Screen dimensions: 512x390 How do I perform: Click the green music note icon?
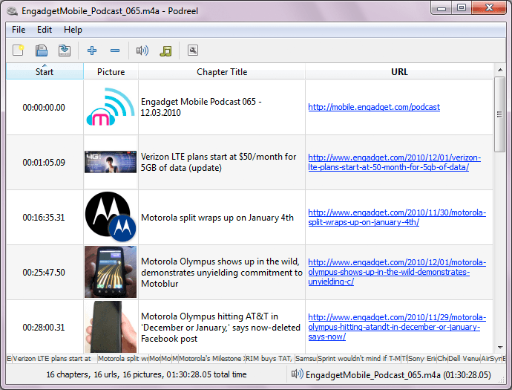pos(165,51)
